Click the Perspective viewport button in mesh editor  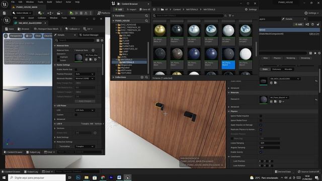(x=16, y=36)
